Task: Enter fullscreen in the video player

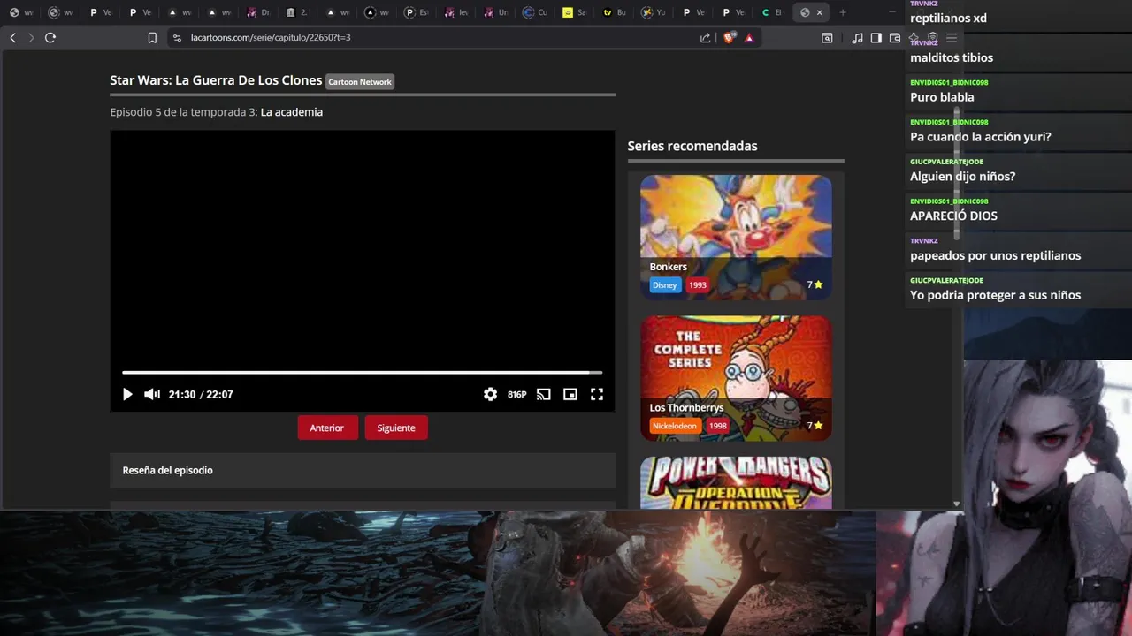Action: [597, 395]
